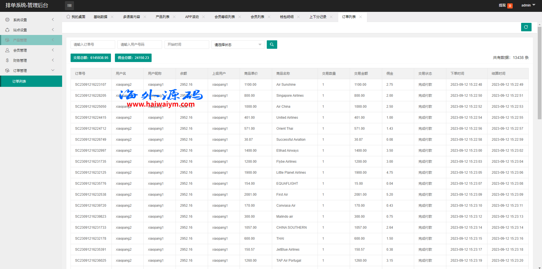The image size is (542, 269).
Task: Click the 开始时间 date field
Action: (x=187, y=45)
